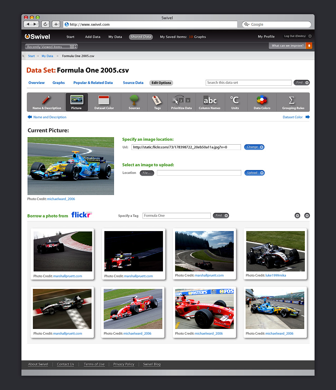Open the Add Data menu item
The image size is (336, 390).
click(x=93, y=37)
